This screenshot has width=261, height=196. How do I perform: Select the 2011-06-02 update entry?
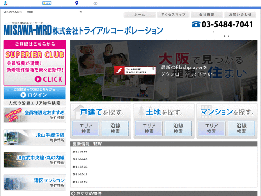point(80,159)
